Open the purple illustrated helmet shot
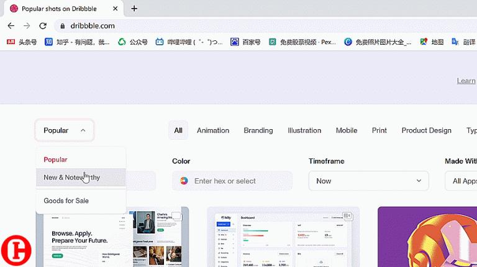Viewport: 477px width, 267px height. 427,237
